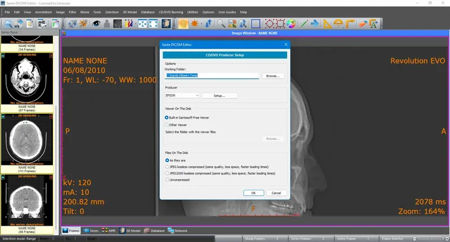This screenshot has height=242, width=450.
Task: Select the blue arrow annotation tool
Action: tap(314, 24)
